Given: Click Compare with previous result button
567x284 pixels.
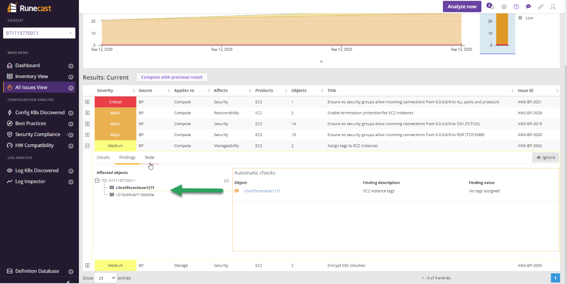Looking at the screenshot, I should click(x=172, y=77).
